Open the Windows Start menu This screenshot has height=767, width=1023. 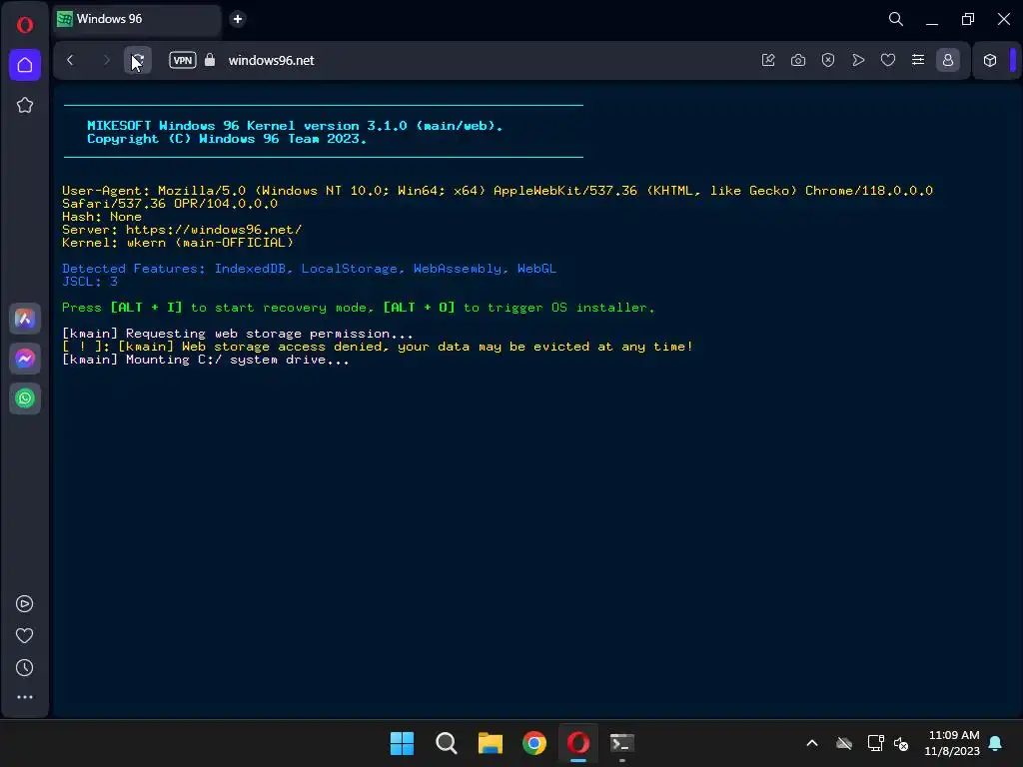tap(402, 743)
